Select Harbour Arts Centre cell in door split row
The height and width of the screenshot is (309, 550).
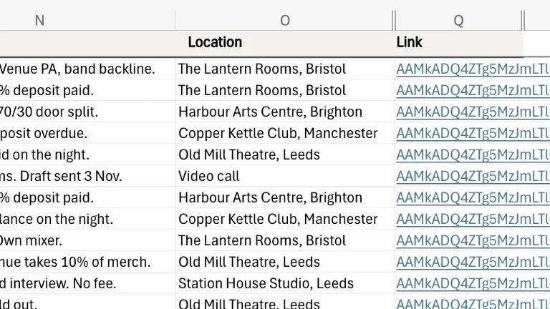click(285, 112)
